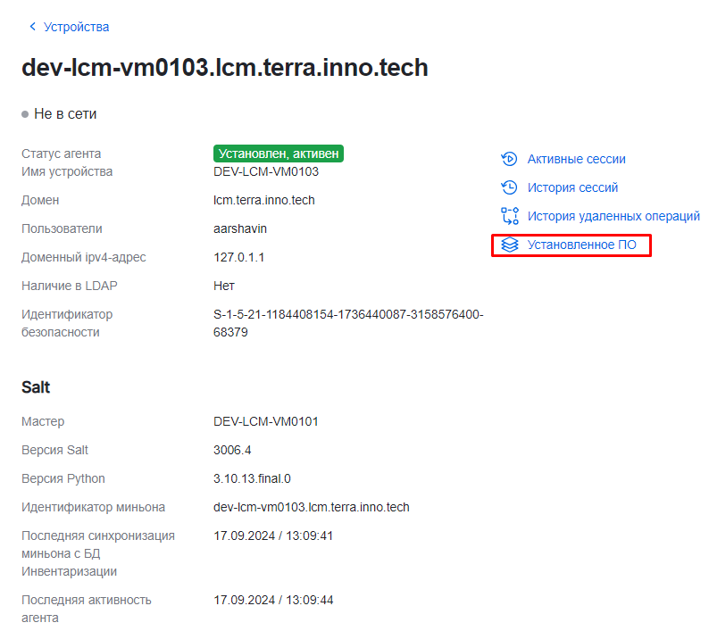Viewport: 709px width, 631px height.
Task: Click the green Установлен, активен badge
Action: click(x=278, y=154)
